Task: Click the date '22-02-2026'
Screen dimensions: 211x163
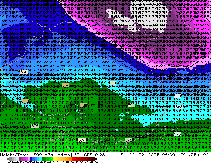Action: click(x=144, y=155)
